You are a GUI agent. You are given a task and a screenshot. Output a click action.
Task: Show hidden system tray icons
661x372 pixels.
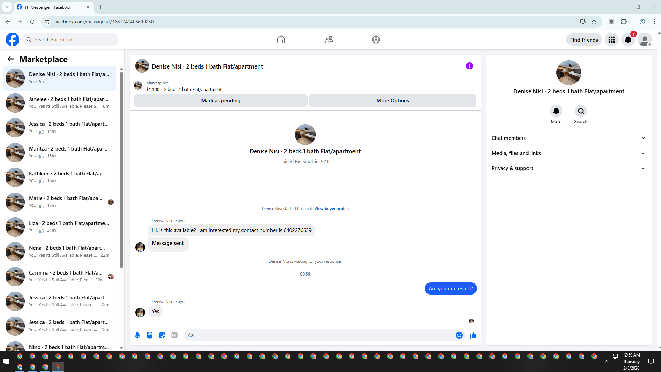point(606,361)
